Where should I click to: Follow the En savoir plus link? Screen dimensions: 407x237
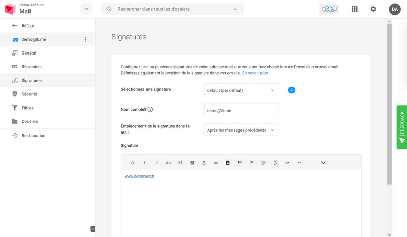[x=255, y=73]
